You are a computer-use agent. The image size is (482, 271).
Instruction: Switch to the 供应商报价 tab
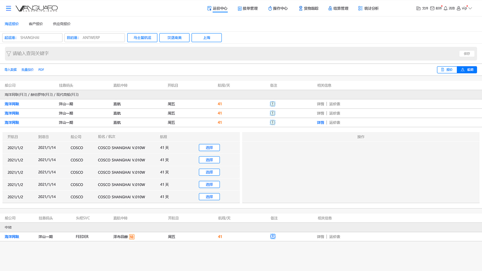tap(62, 24)
